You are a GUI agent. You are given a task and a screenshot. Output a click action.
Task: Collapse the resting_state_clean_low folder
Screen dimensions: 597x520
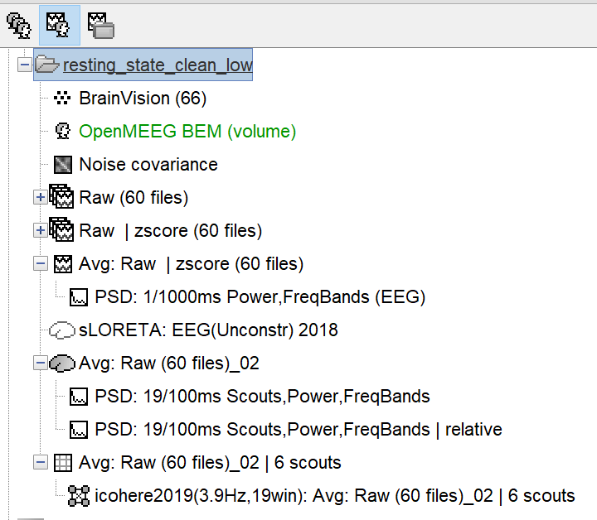click(24, 65)
